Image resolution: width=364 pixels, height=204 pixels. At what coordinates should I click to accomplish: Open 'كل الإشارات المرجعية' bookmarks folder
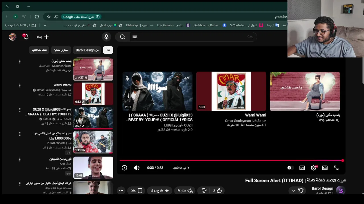point(20,25)
